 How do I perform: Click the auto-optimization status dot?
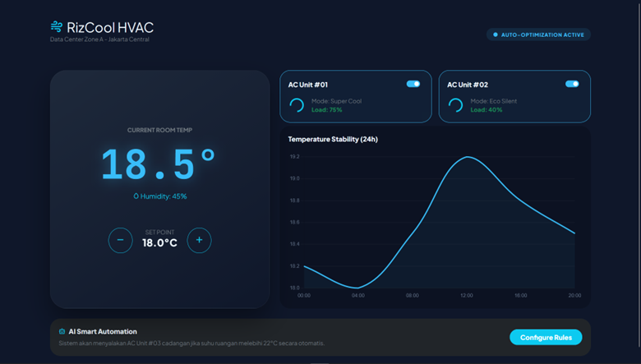click(495, 35)
